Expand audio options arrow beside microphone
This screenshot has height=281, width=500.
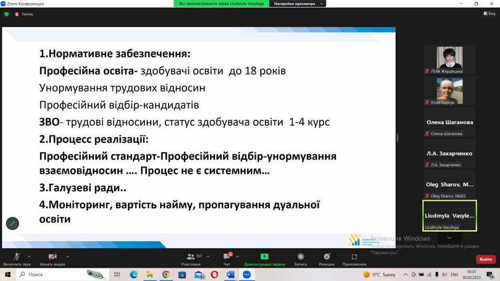point(29,256)
